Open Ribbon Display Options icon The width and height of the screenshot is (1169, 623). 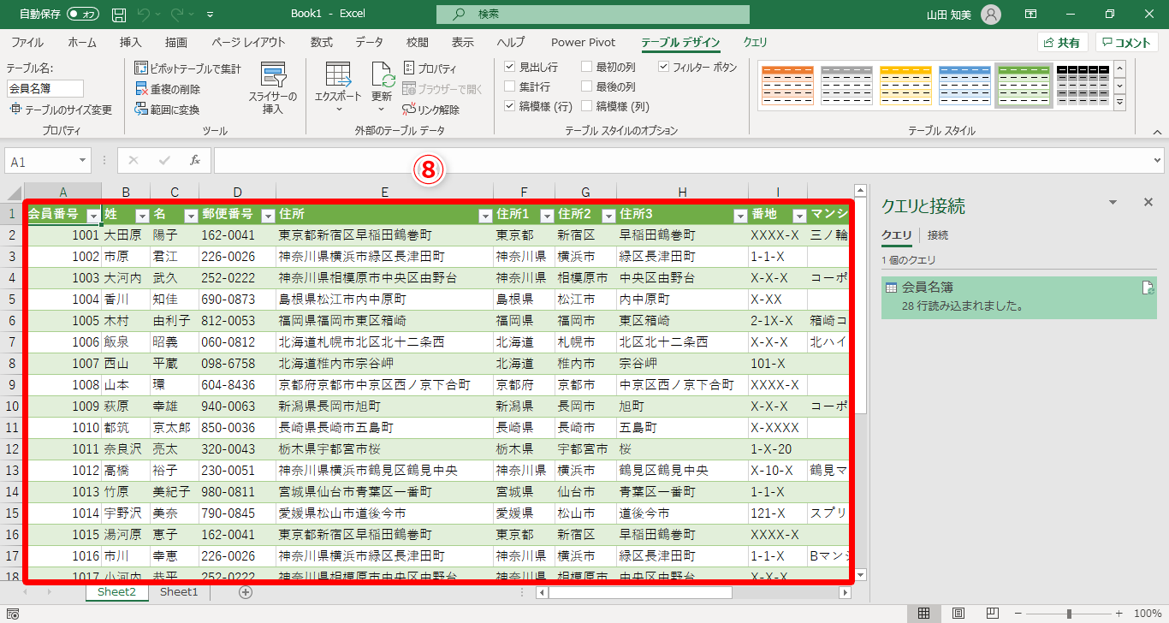1031,15
